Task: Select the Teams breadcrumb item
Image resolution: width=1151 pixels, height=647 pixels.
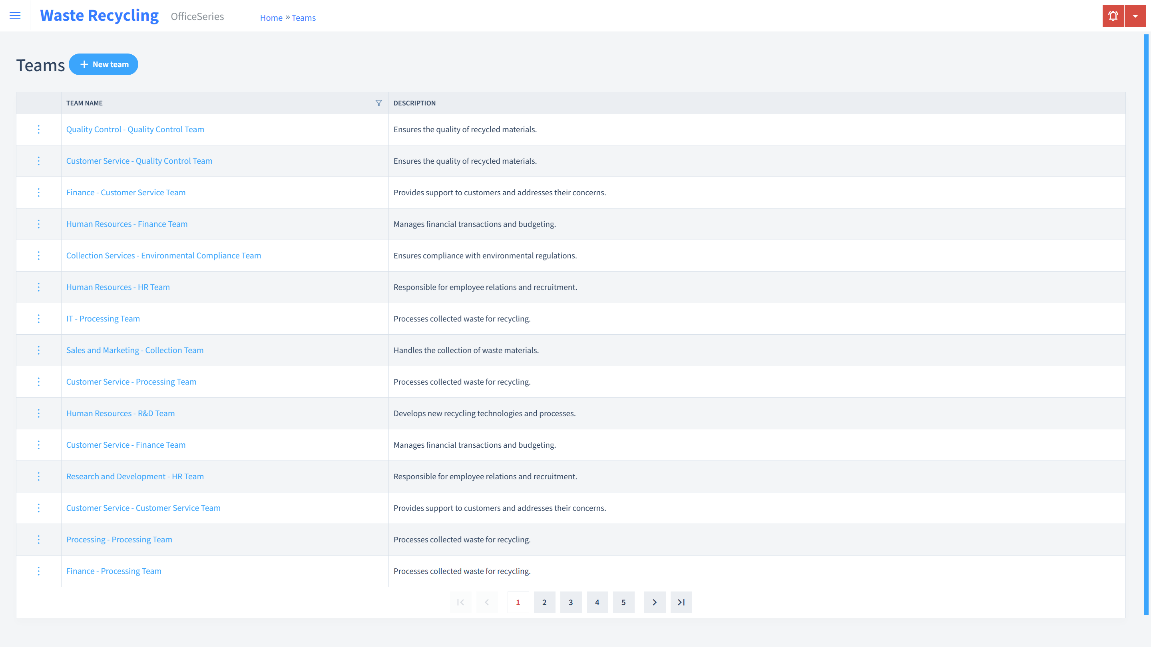Action: (x=304, y=18)
